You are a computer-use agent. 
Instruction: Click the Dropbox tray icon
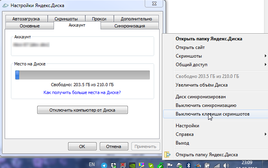point(113,165)
